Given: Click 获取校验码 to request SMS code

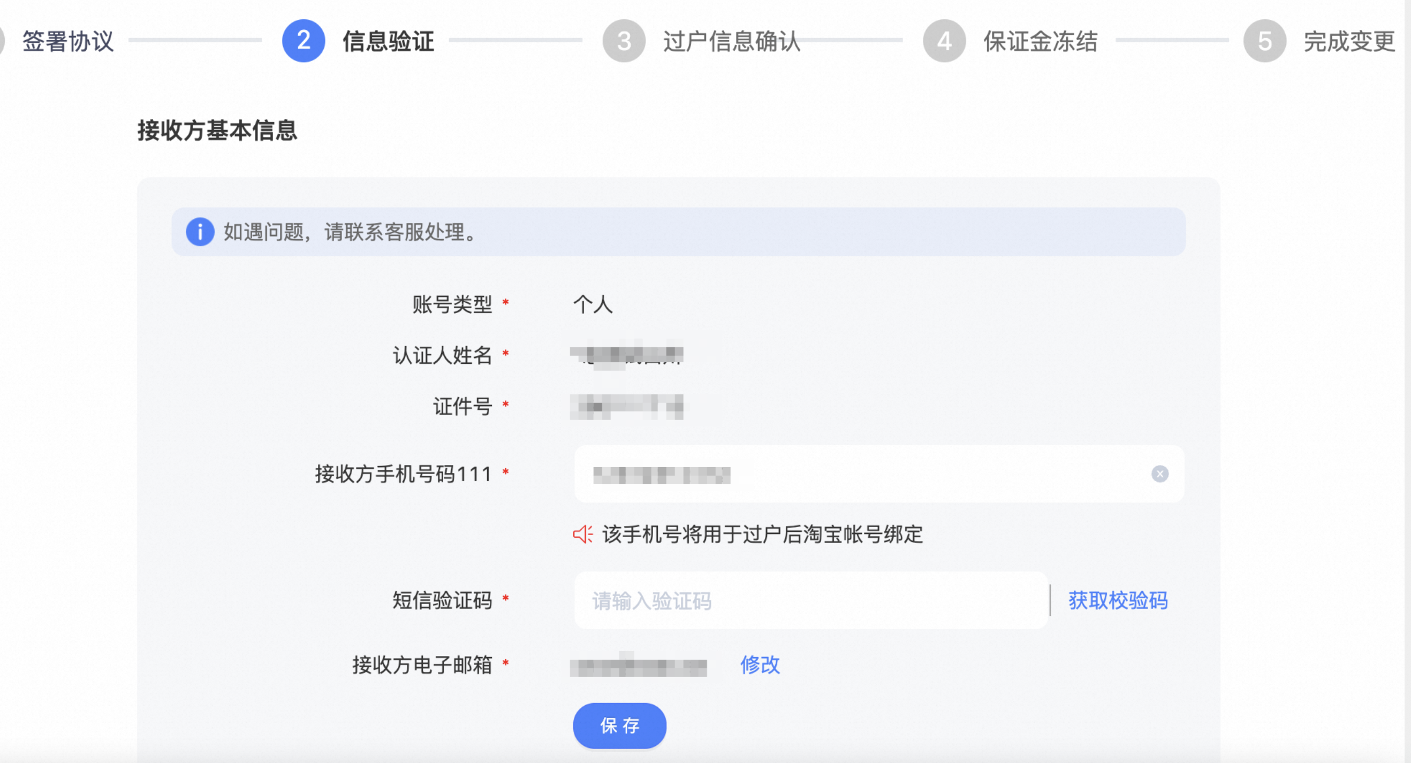Looking at the screenshot, I should [x=1118, y=600].
